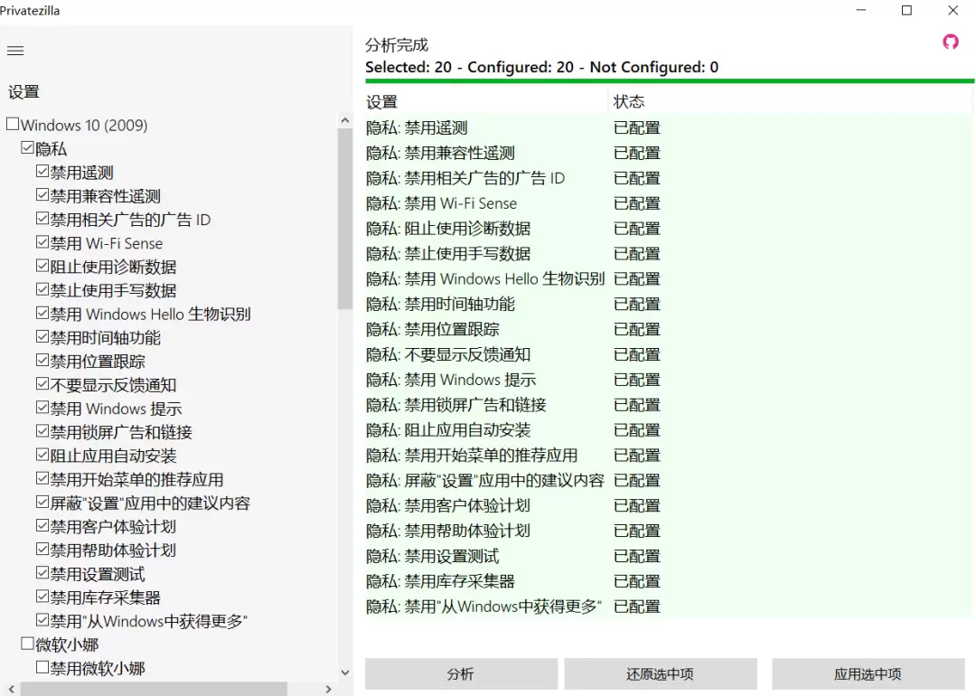Uncheck 禁用位置跟踪 checkbox
This screenshot has width=976, height=696.
tap(42, 361)
